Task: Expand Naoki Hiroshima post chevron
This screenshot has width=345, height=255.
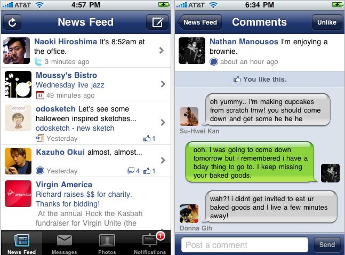Action: (162, 51)
